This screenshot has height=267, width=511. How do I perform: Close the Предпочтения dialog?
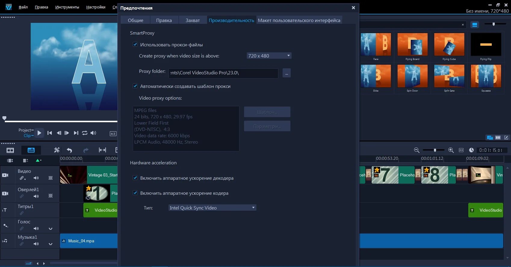point(353,8)
